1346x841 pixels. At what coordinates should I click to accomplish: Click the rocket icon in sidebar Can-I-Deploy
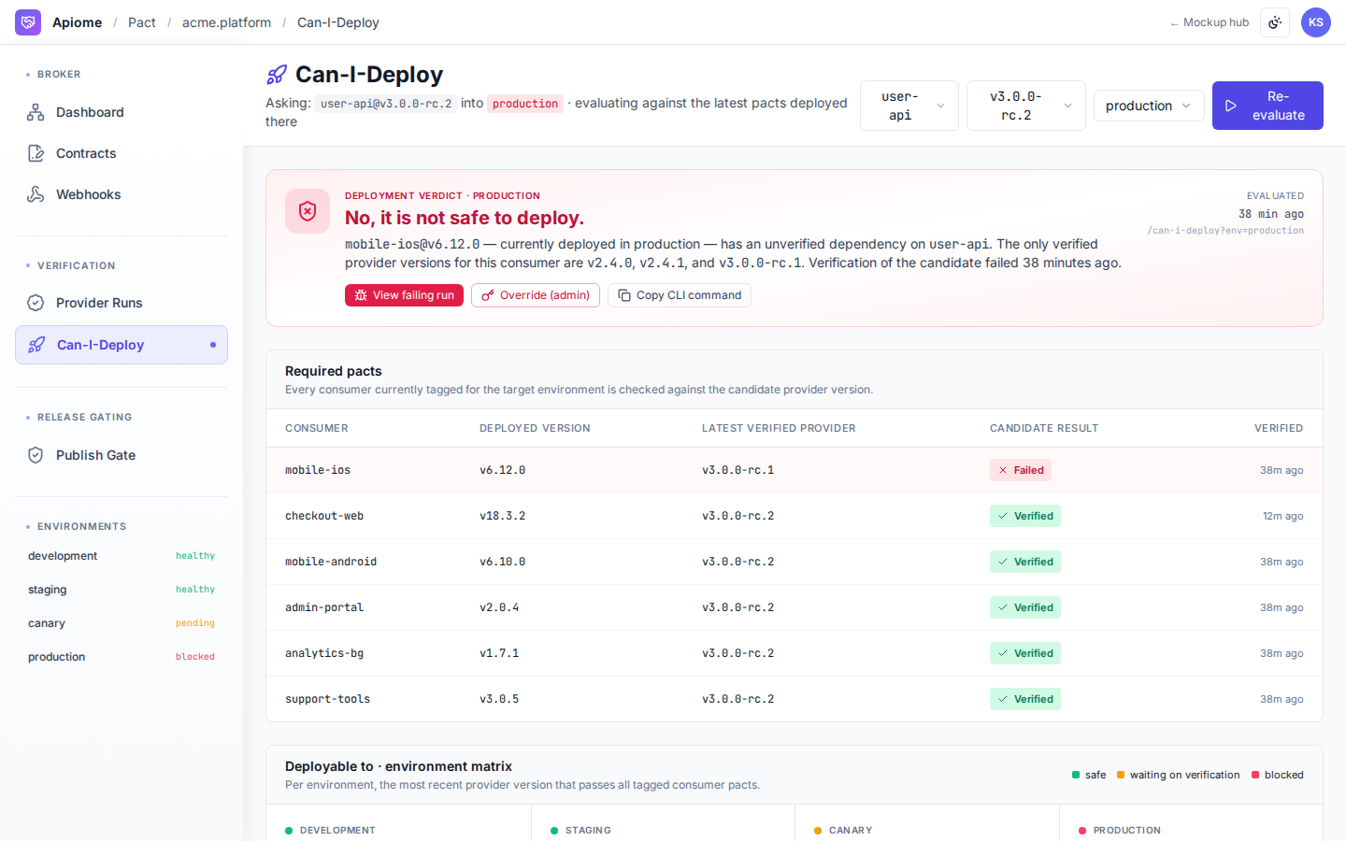(36, 345)
